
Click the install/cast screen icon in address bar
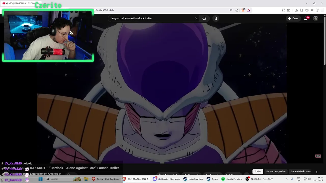coord(231,10)
